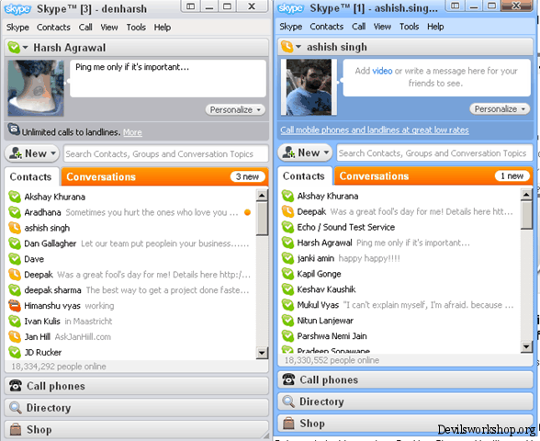
Task: Open the Tools menu in ashish window
Action: coord(410,27)
